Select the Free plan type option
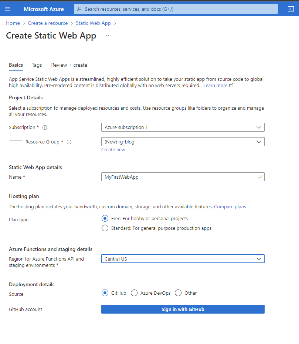The image size is (299, 344). [x=105, y=219]
